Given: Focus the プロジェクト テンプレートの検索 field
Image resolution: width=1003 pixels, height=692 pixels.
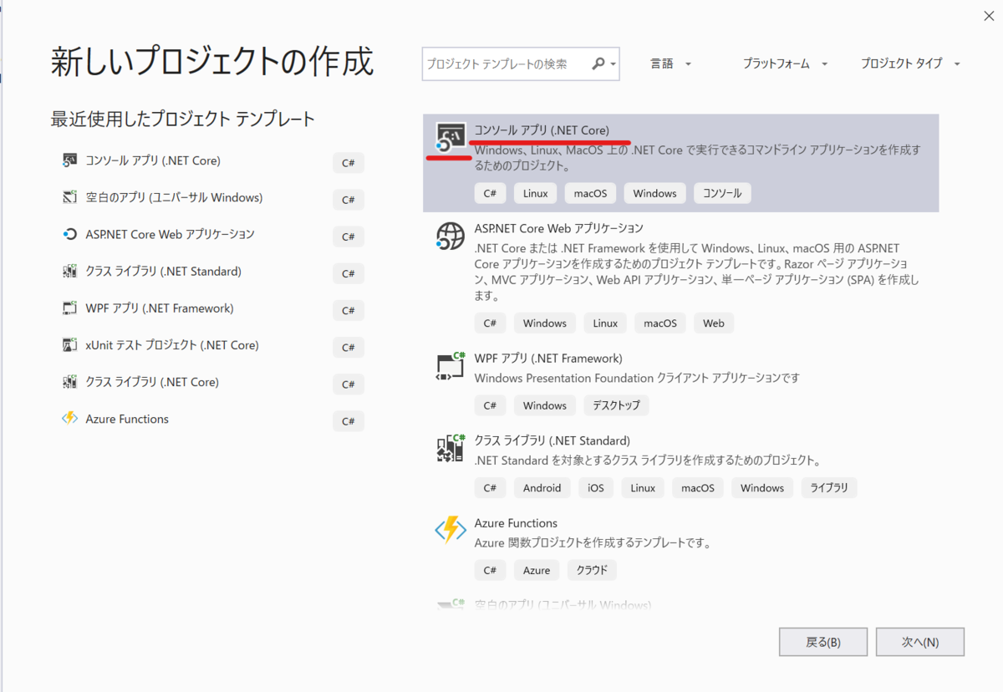Looking at the screenshot, I should click(521, 64).
